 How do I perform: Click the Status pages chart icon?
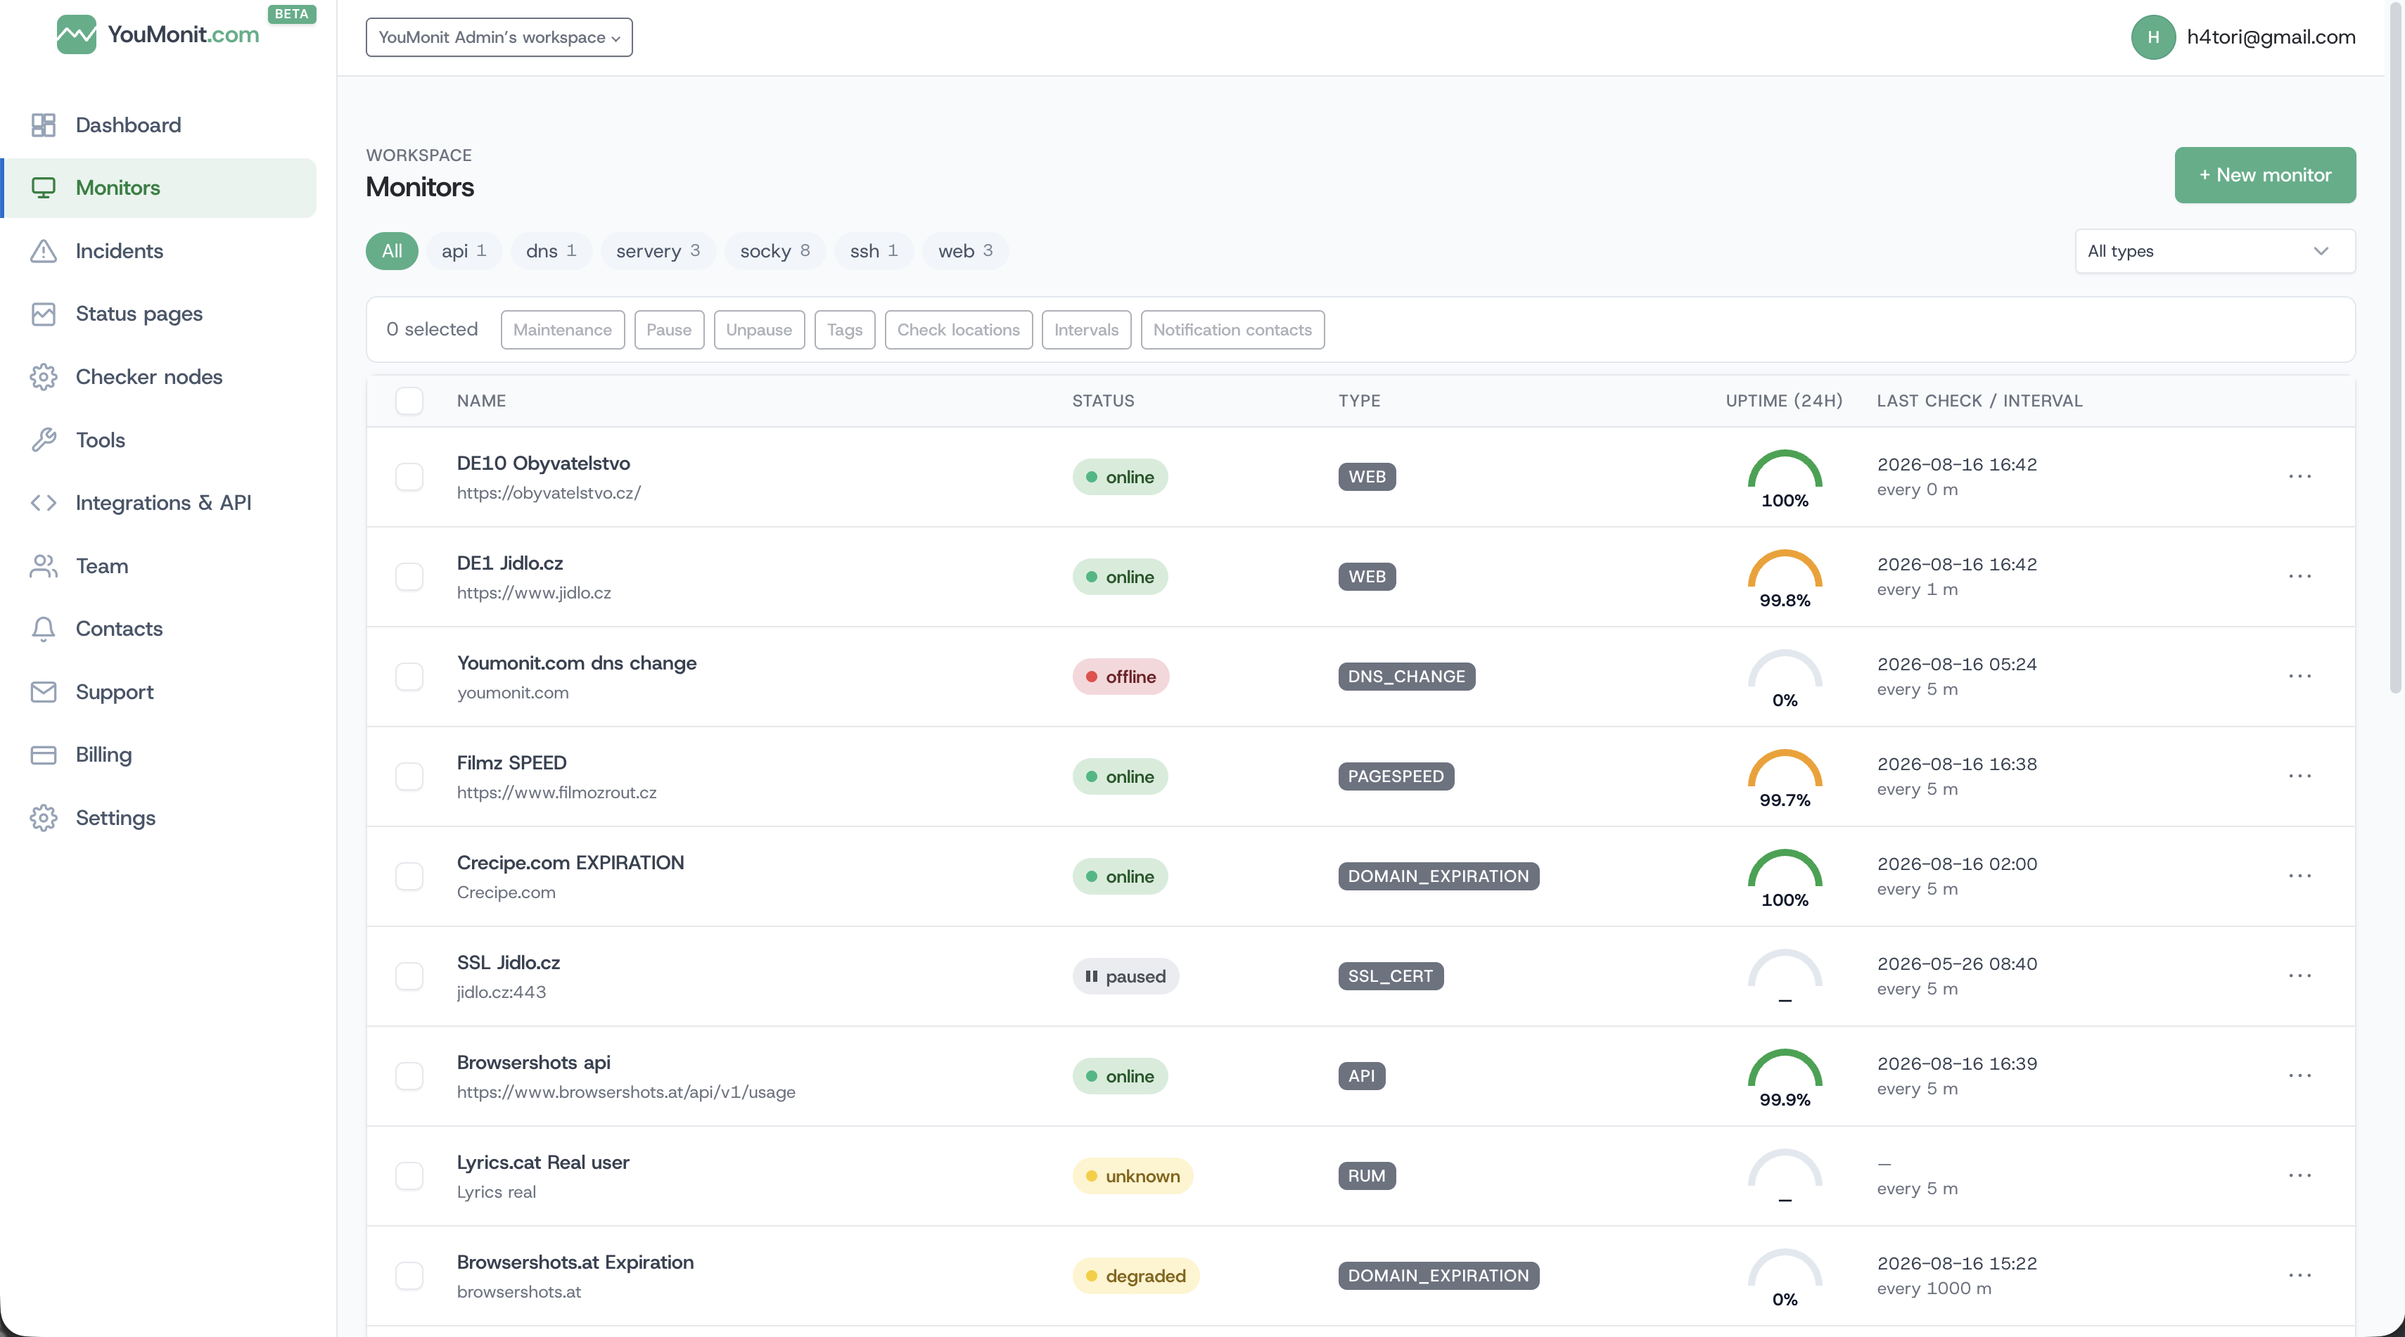43,314
